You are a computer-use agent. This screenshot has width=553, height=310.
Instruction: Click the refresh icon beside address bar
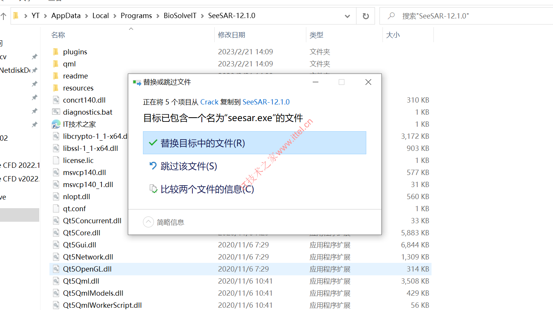pyautogui.click(x=366, y=16)
